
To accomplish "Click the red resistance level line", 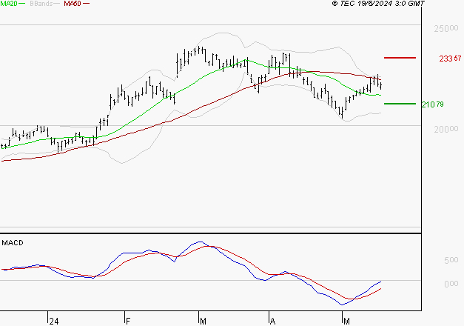I will tap(400, 58).
